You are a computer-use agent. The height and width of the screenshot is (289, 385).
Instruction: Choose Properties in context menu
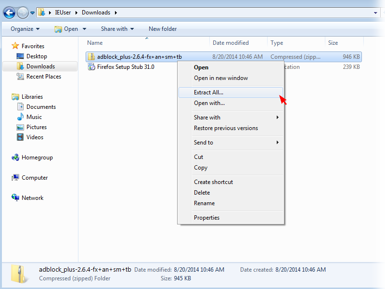point(231,218)
